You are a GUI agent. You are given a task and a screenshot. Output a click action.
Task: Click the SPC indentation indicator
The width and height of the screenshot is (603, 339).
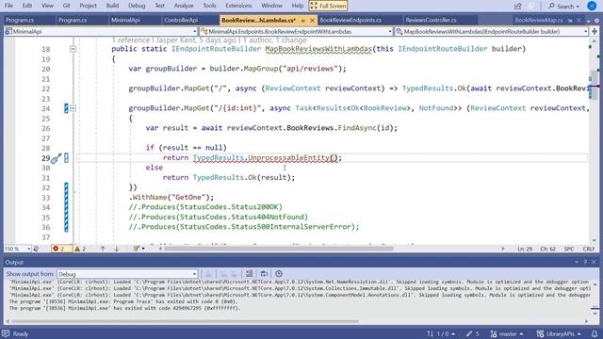(x=569, y=249)
